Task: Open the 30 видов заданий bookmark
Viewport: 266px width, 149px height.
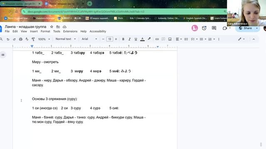Action: tap(98, 18)
